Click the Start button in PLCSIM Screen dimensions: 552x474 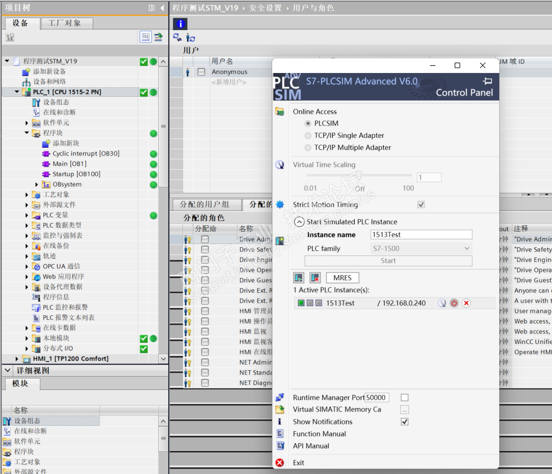click(x=388, y=260)
